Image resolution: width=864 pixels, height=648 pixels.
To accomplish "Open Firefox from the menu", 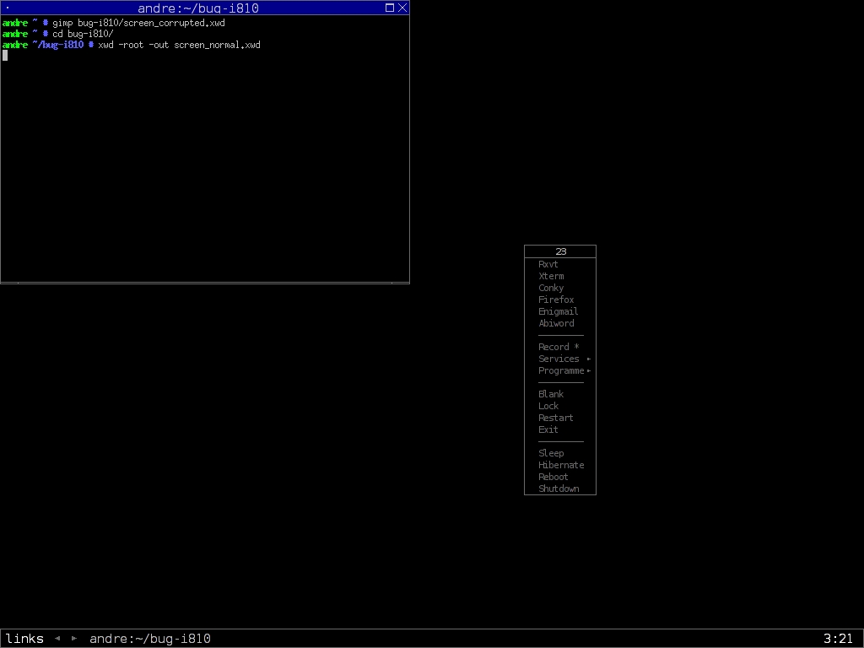I will pos(556,300).
